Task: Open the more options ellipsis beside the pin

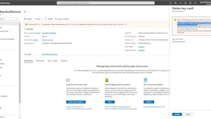Action: (x=29, y=12)
